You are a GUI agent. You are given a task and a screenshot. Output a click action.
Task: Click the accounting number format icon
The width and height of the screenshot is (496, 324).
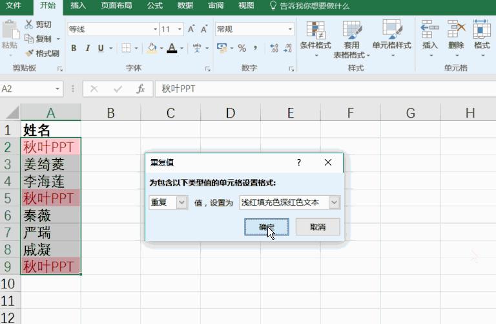[x=222, y=48]
